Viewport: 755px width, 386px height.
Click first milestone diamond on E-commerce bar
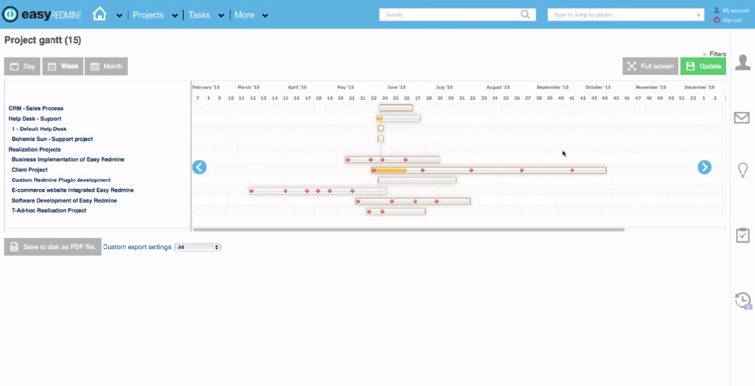251,190
